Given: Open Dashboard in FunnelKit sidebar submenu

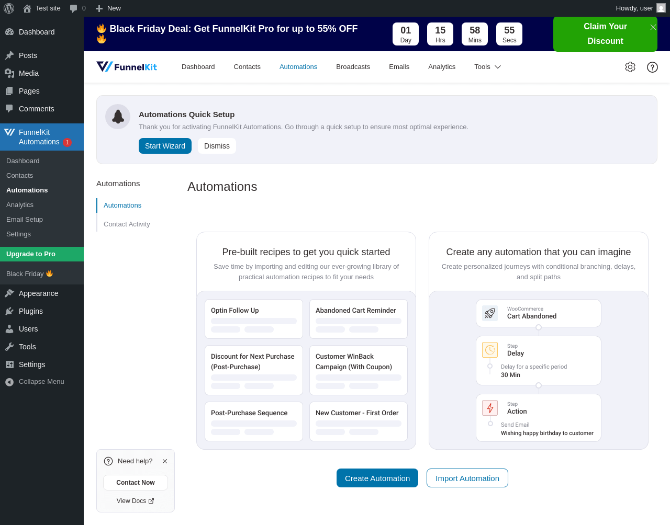Looking at the screenshot, I should click(x=42, y=161).
